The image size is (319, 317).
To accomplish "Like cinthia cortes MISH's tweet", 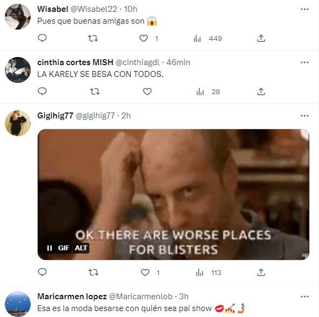I will pos(147,91).
